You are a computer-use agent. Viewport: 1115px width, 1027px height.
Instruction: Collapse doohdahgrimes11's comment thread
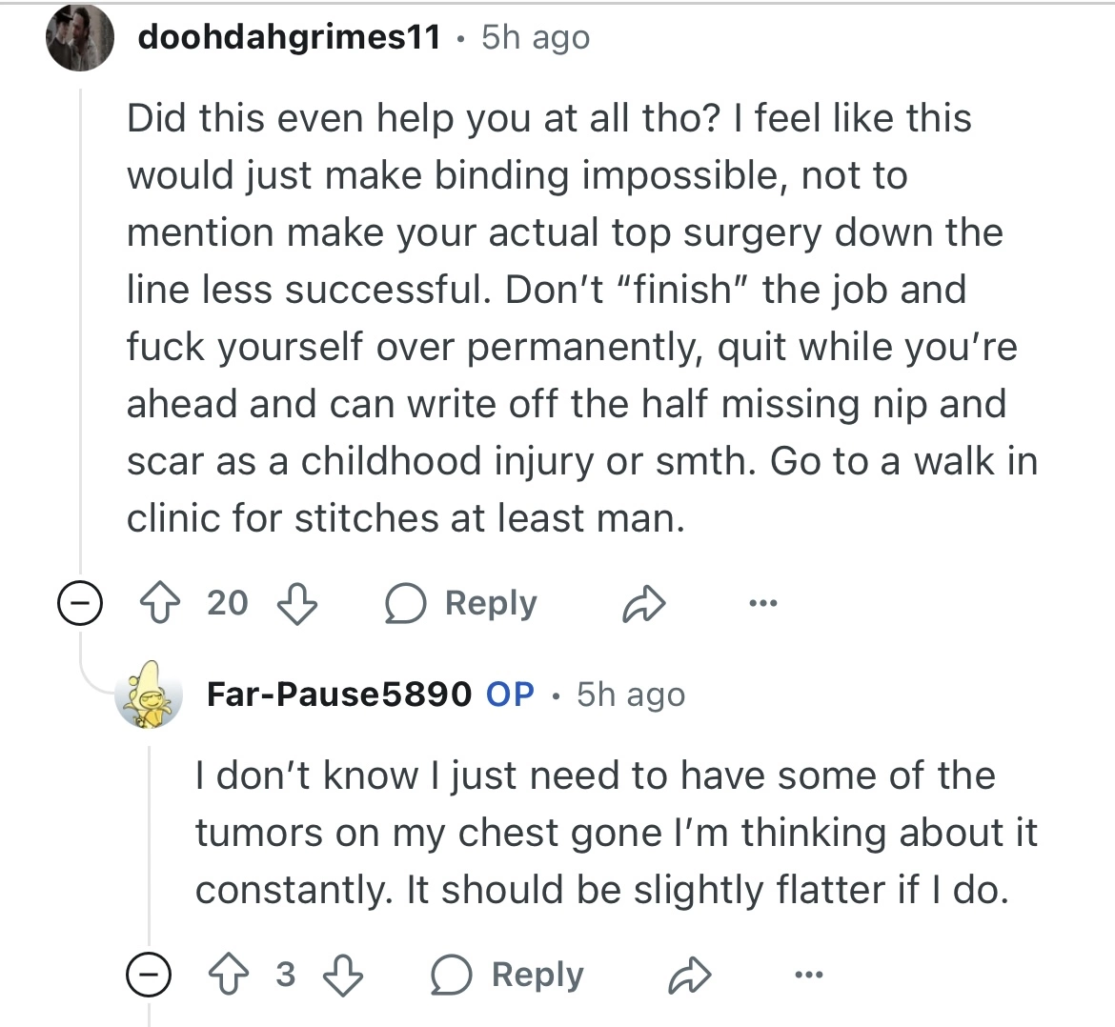[80, 604]
